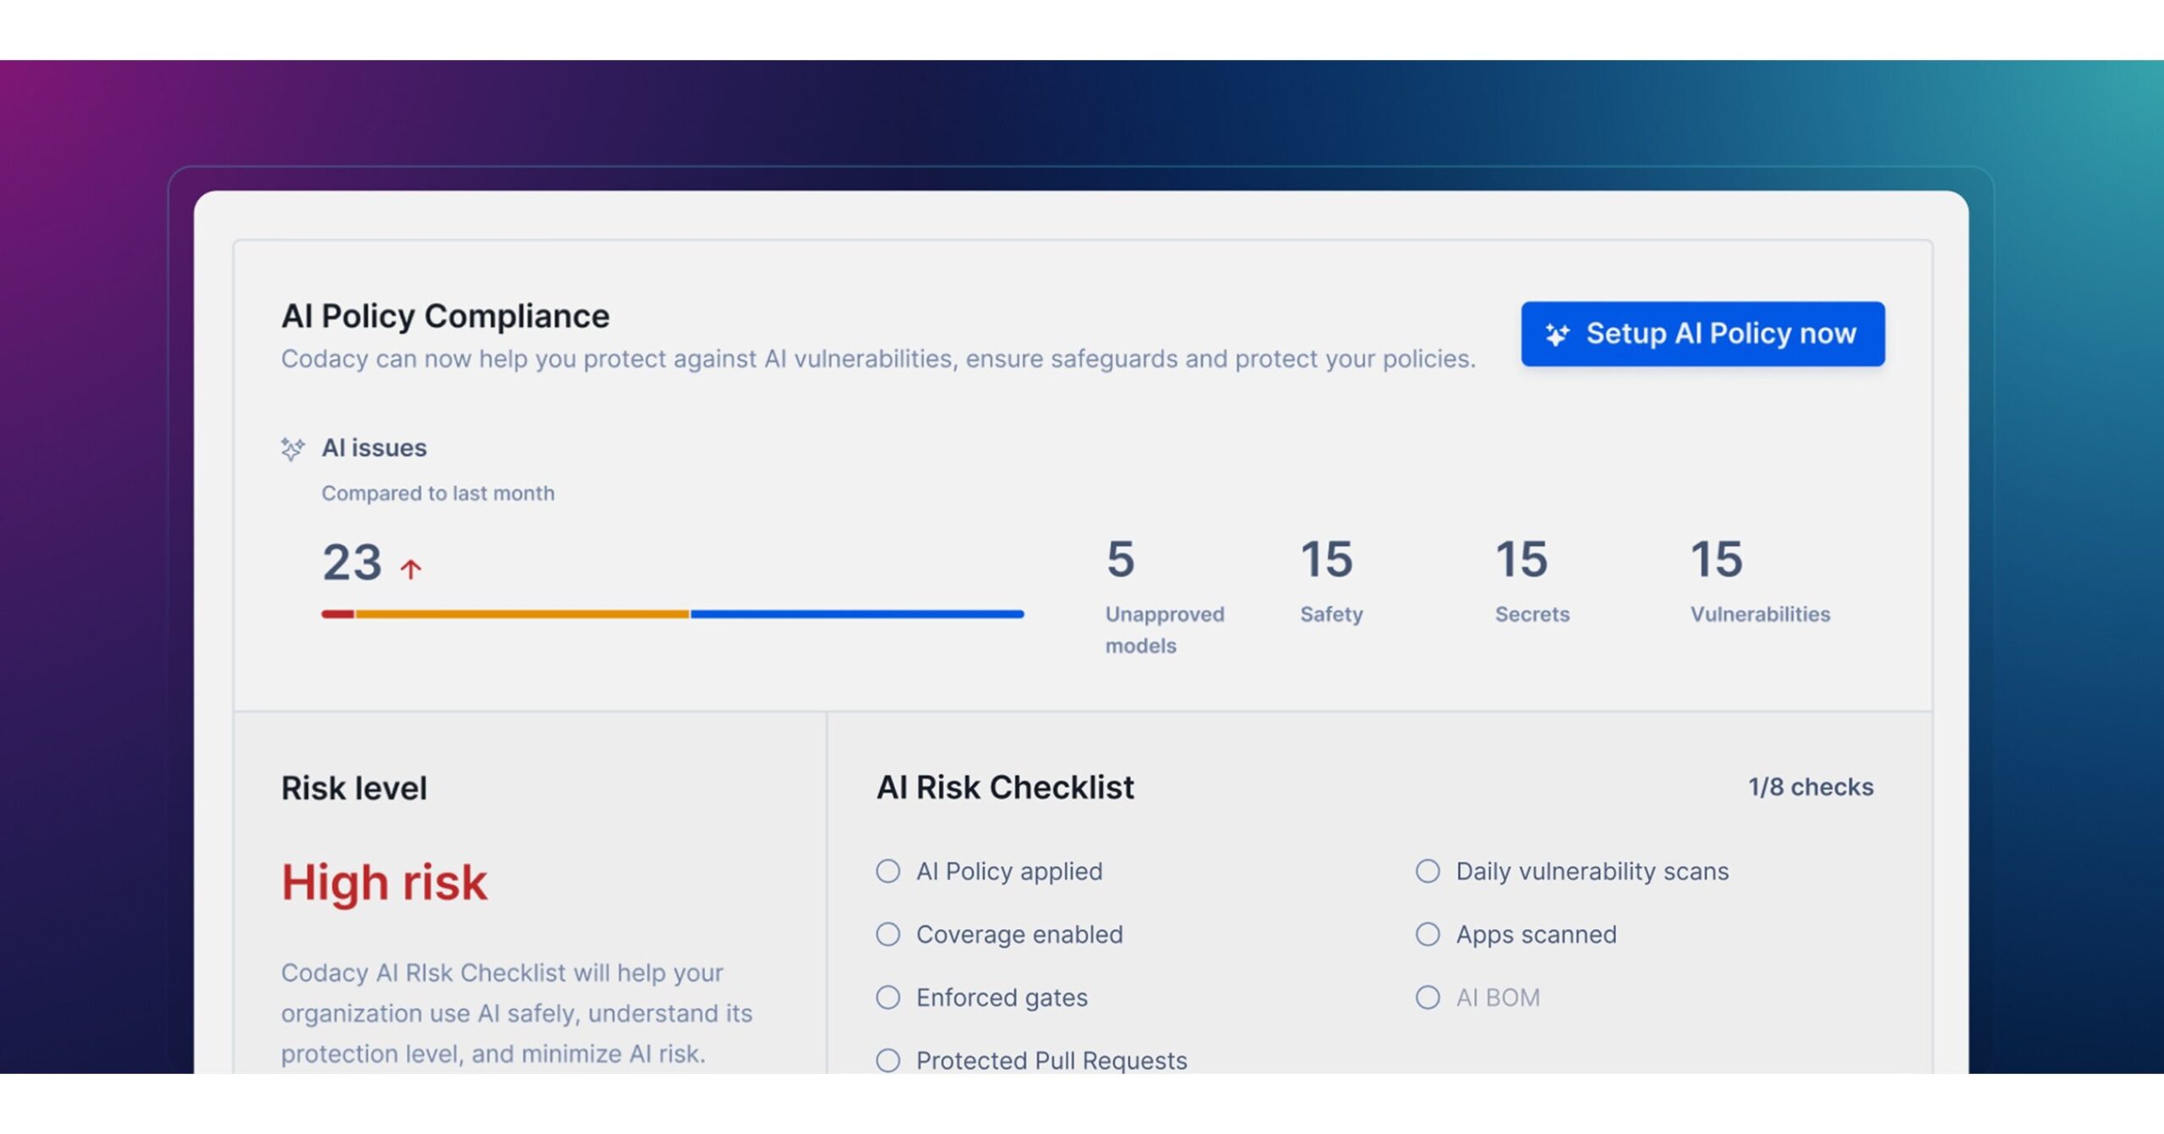Enable the Coverage enabled check
This screenshot has width=2164, height=1134.
[888, 935]
